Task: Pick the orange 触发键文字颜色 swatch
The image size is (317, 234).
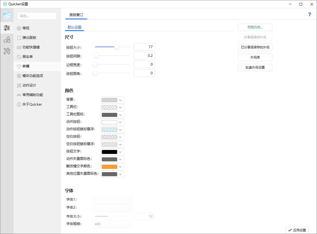Action: point(109,167)
